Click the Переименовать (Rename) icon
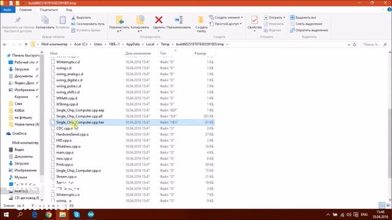This screenshot has width=392, height=220. 178,20
